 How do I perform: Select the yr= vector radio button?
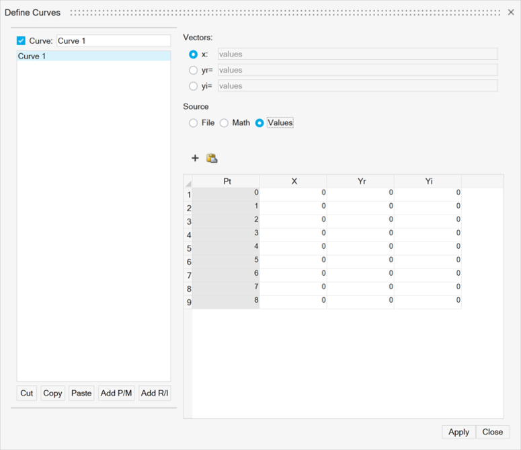coord(194,70)
